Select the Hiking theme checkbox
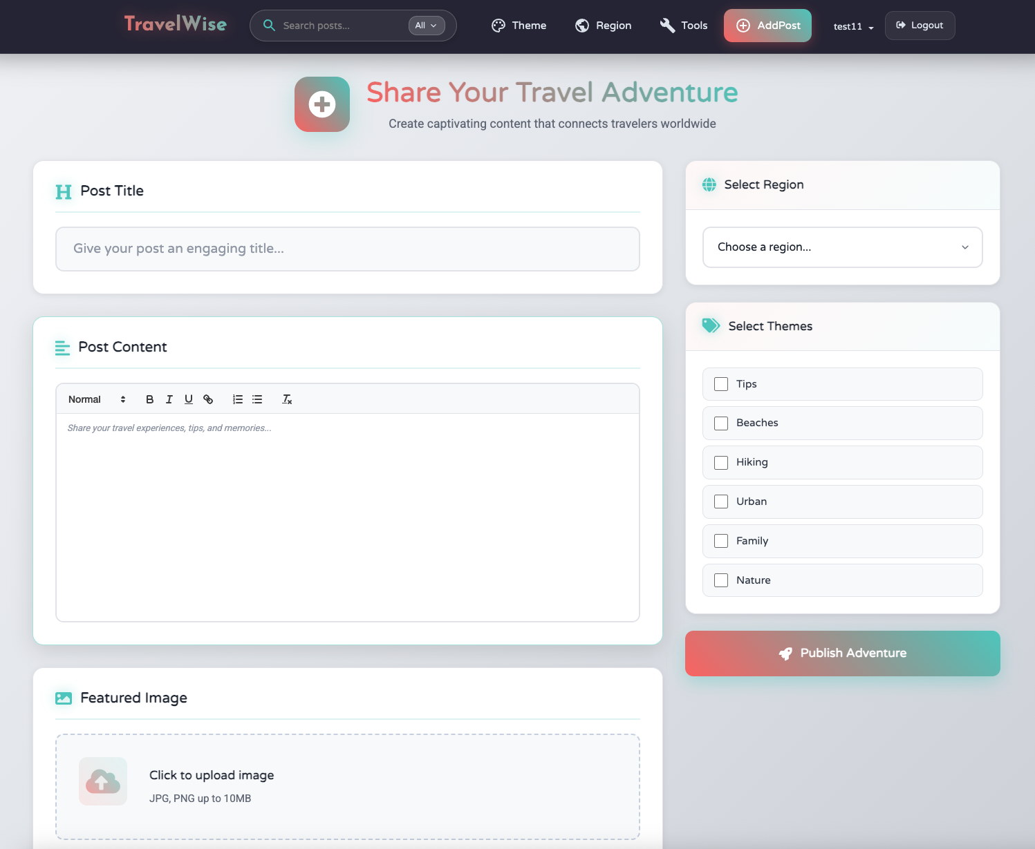Image resolution: width=1035 pixels, height=849 pixels. tap(721, 463)
